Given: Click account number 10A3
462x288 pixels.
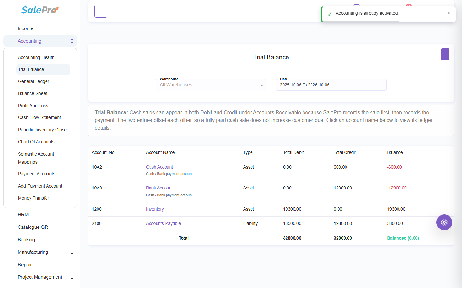Looking at the screenshot, I should point(97,188).
